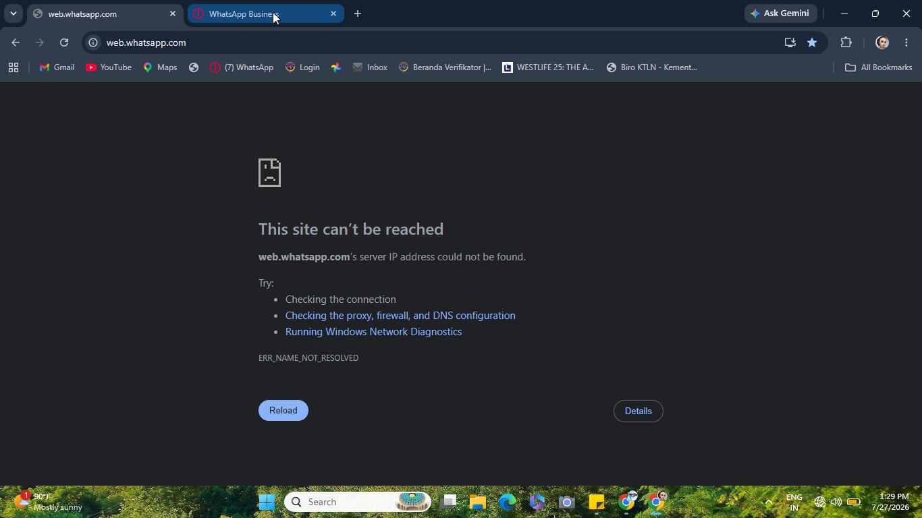
Task: Click the blue Reload button
Action: pyautogui.click(x=283, y=410)
